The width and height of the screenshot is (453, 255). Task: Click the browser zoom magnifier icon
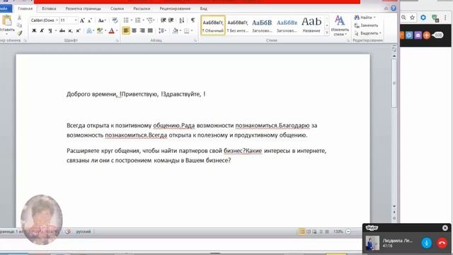tap(403, 18)
